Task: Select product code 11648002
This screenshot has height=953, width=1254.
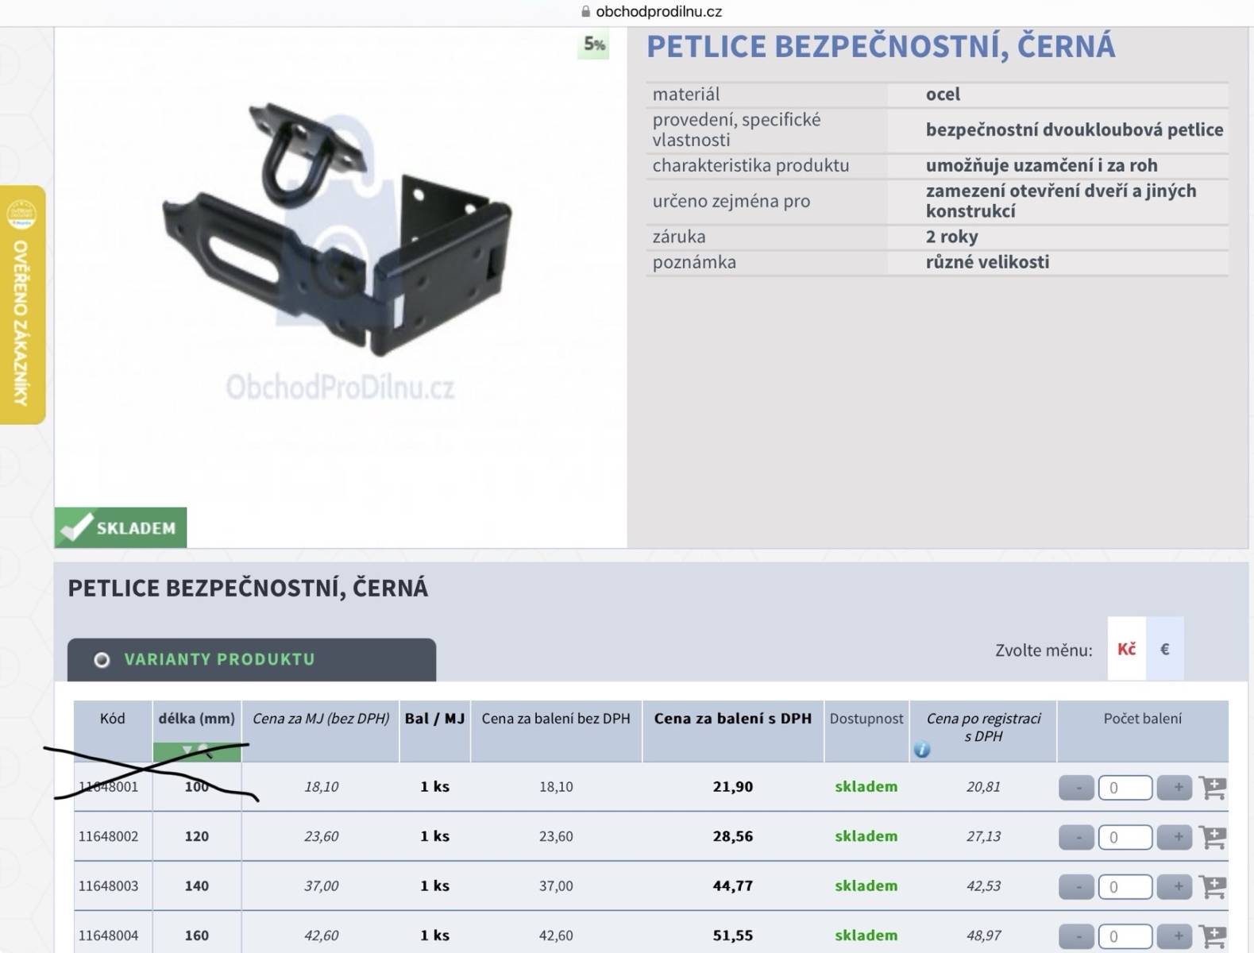Action: (x=108, y=836)
